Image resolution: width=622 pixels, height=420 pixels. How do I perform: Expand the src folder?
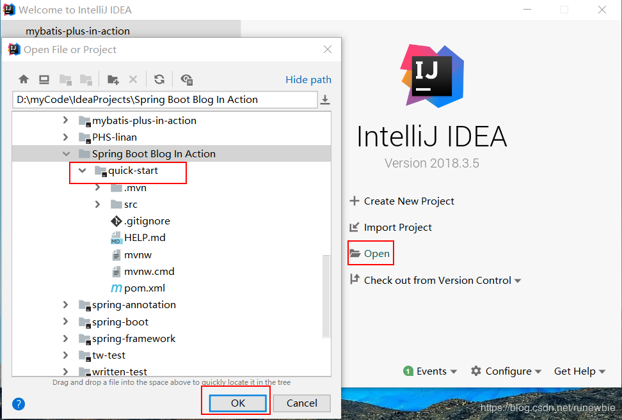[x=97, y=205]
